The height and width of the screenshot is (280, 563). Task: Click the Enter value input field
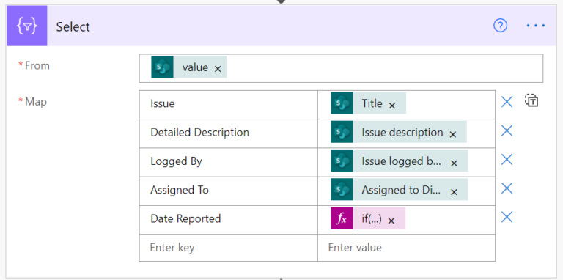pos(406,248)
